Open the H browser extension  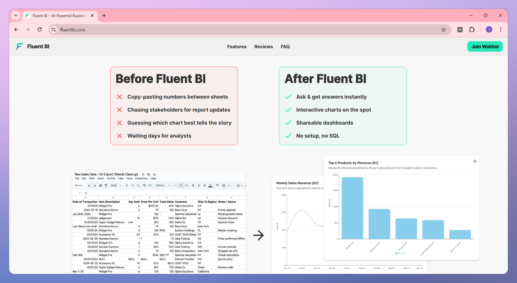click(460, 30)
